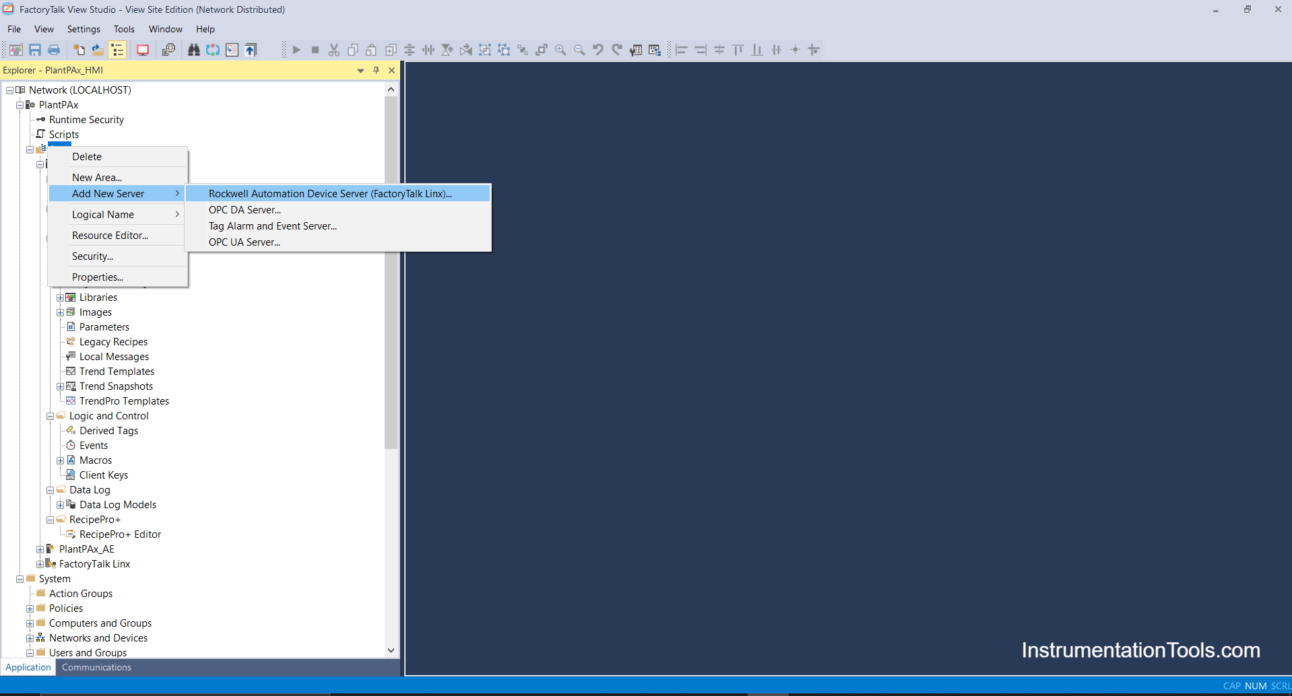Screen dimensions: 1292x696
Task: Collapse the PlantPAx application node
Action: tap(20, 105)
